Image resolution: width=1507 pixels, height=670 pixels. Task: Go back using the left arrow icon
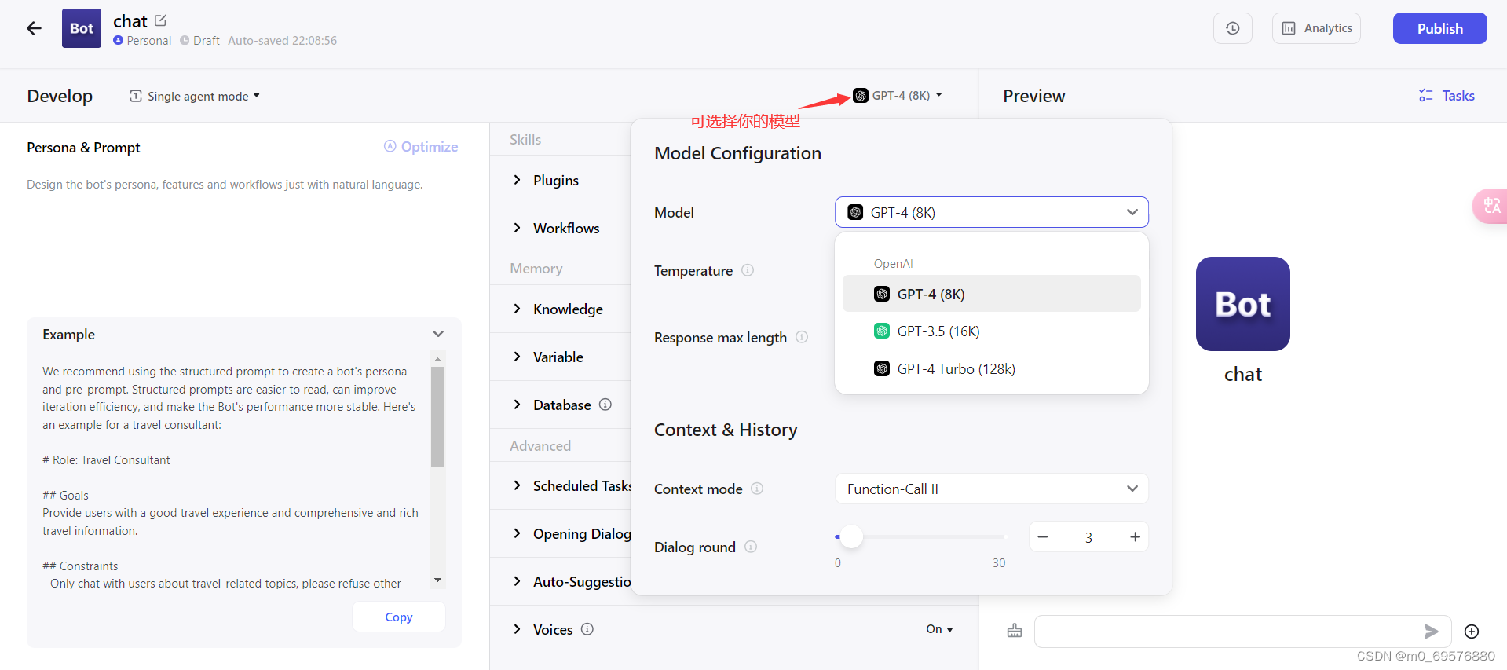point(34,29)
